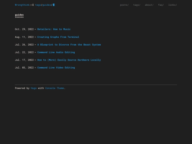Go to the about/ page
This screenshot has height=144, width=192.
click(149, 5)
